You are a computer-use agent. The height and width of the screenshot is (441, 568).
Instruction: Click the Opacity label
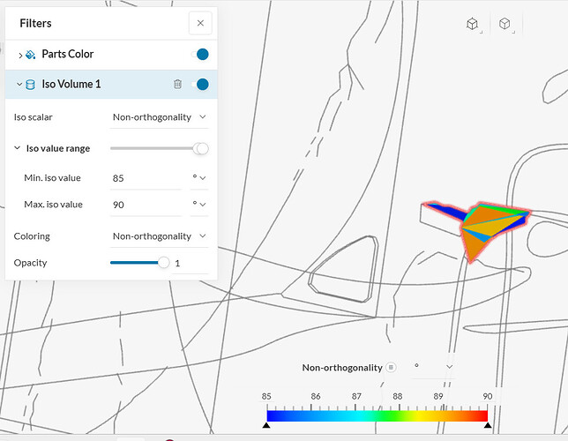pyautogui.click(x=30, y=263)
